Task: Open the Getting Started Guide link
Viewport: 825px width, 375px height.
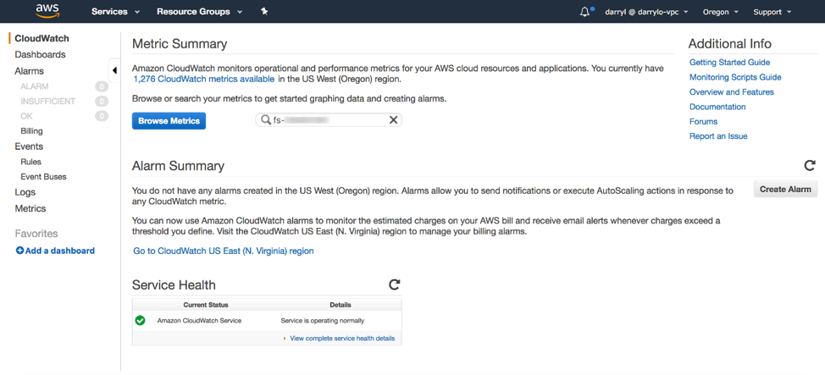Action: [730, 63]
